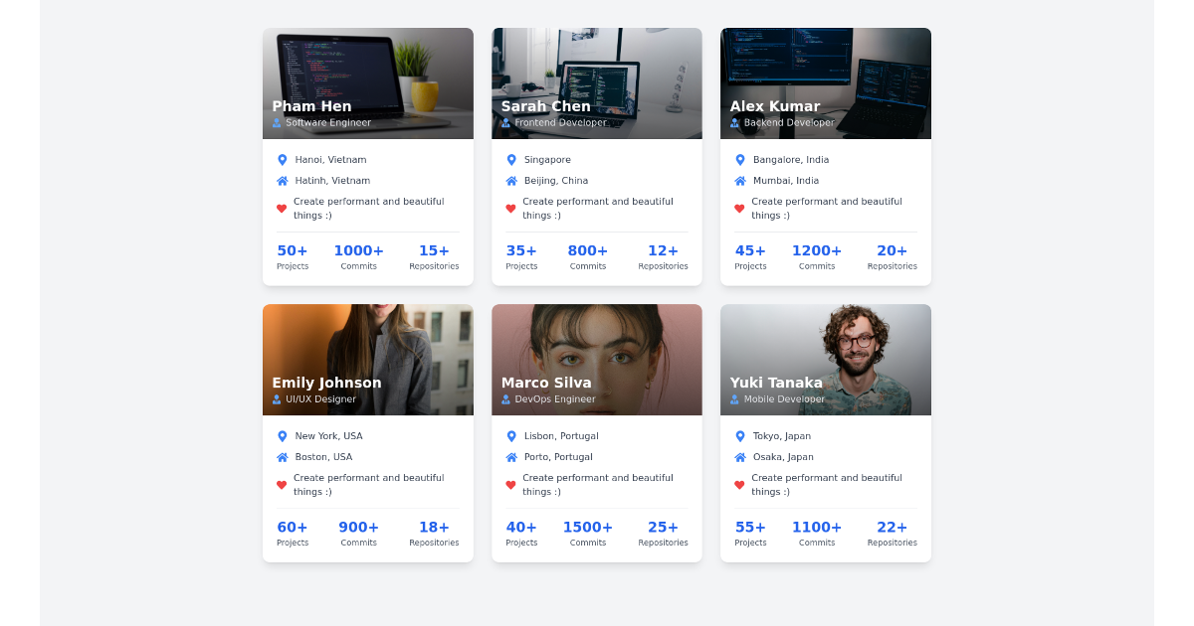Click the Mobile Developer job title text

pos(783,398)
